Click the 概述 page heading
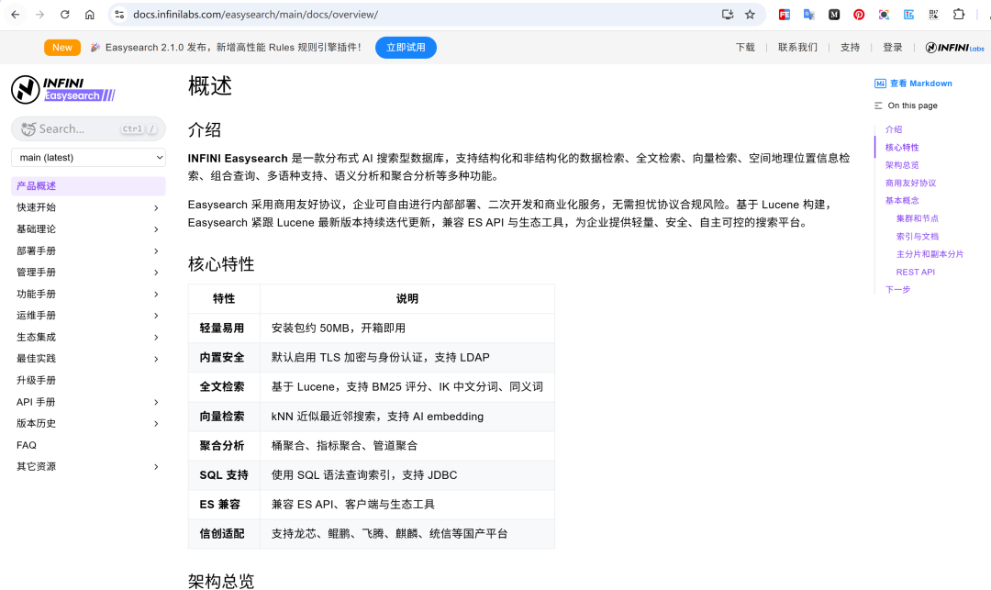 pos(210,85)
